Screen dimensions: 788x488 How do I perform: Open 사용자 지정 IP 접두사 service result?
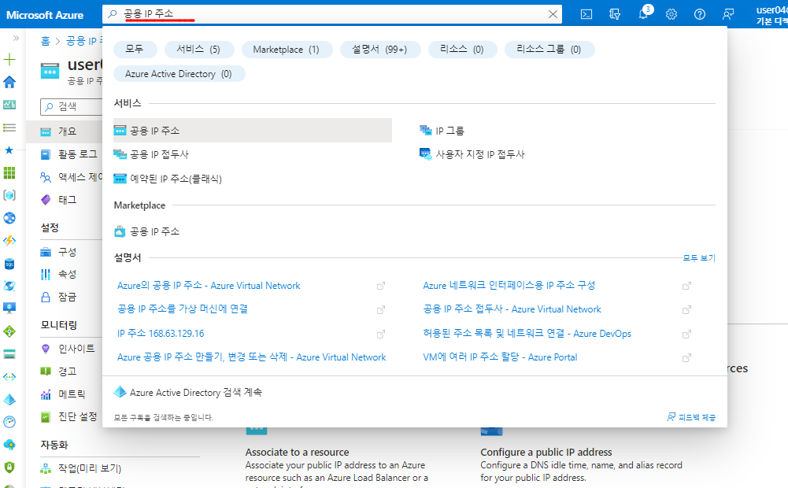point(472,154)
